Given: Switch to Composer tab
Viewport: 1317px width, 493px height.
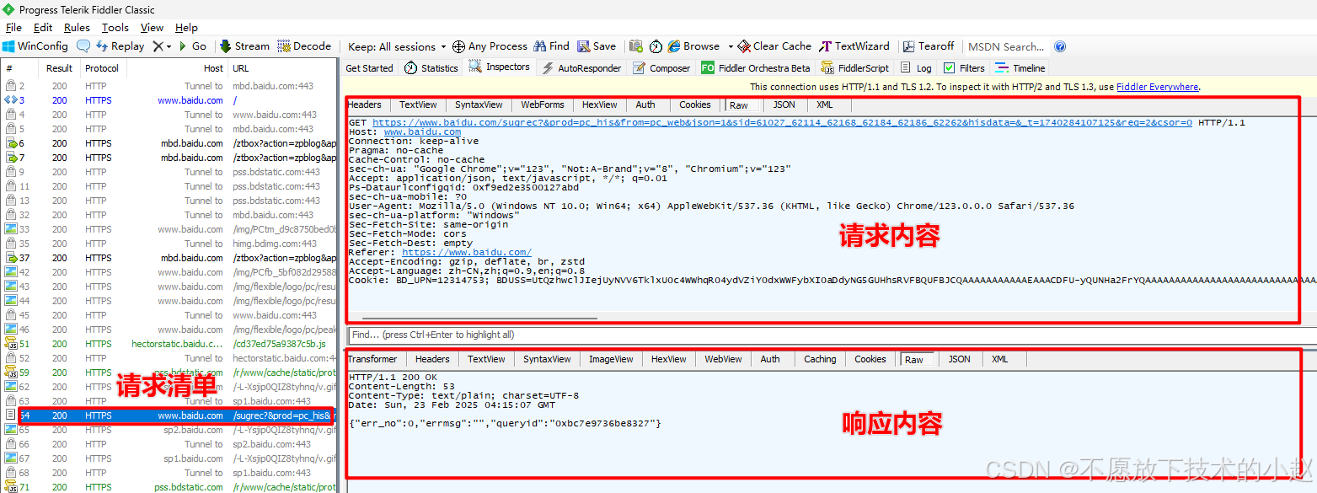Looking at the screenshot, I should [x=661, y=68].
